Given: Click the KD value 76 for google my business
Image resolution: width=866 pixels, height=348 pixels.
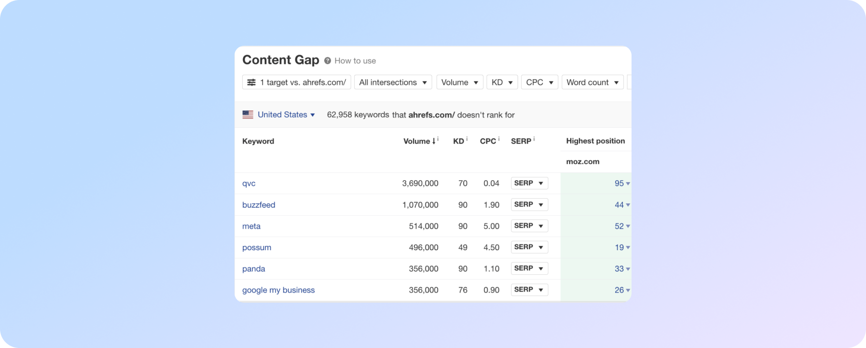Looking at the screenshot, I should click(x=463, y=290).
